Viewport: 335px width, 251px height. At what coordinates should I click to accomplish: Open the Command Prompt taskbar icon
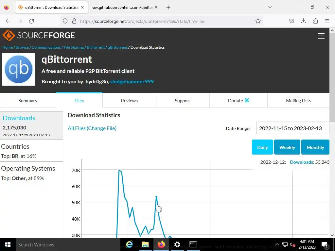[193, 244]
